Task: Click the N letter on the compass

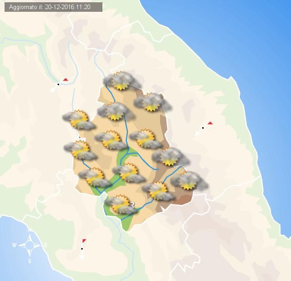Action: (x=30, y=230)
